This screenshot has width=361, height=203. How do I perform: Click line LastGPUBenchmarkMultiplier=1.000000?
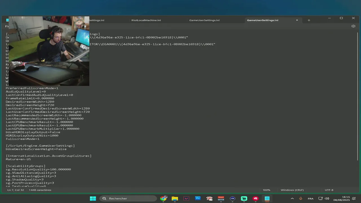[x=43, y=129]
